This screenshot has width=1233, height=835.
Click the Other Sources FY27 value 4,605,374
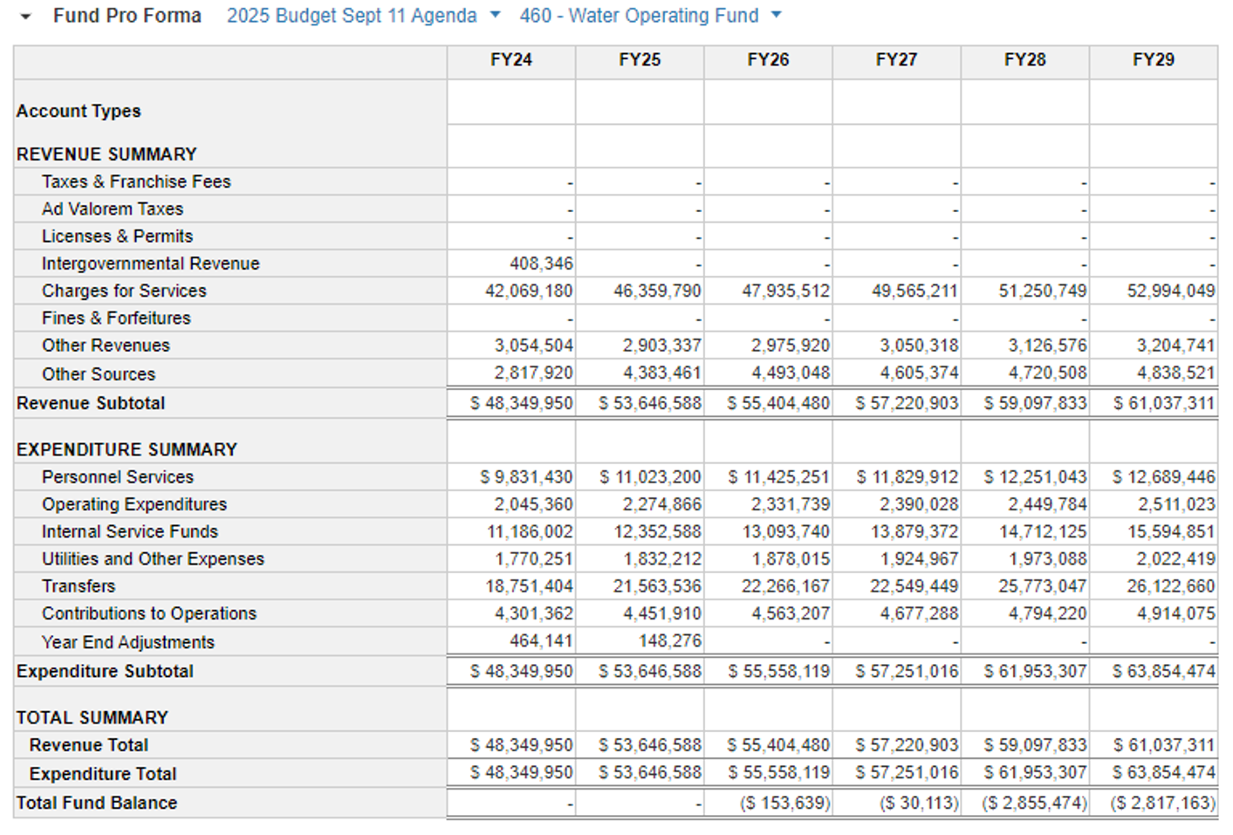click(919, 373)
